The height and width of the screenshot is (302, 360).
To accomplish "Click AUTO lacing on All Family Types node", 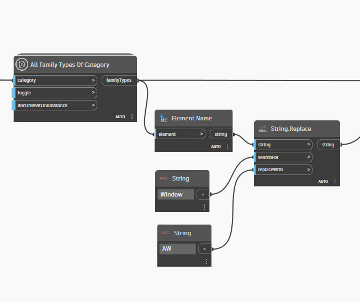I will (120, 117).
